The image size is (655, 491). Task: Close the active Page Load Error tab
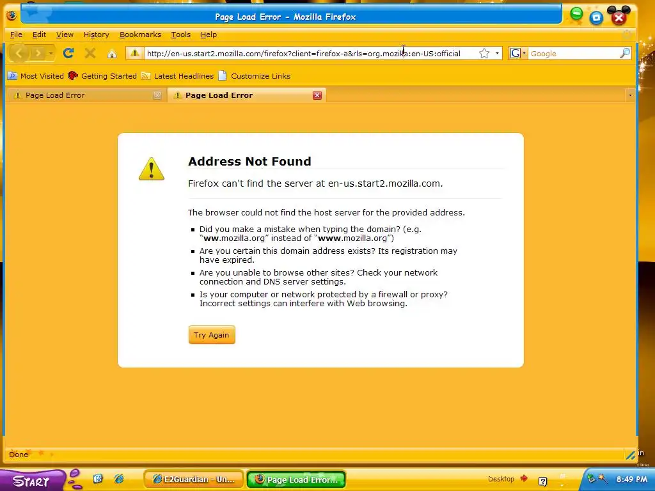click(317, 95)
